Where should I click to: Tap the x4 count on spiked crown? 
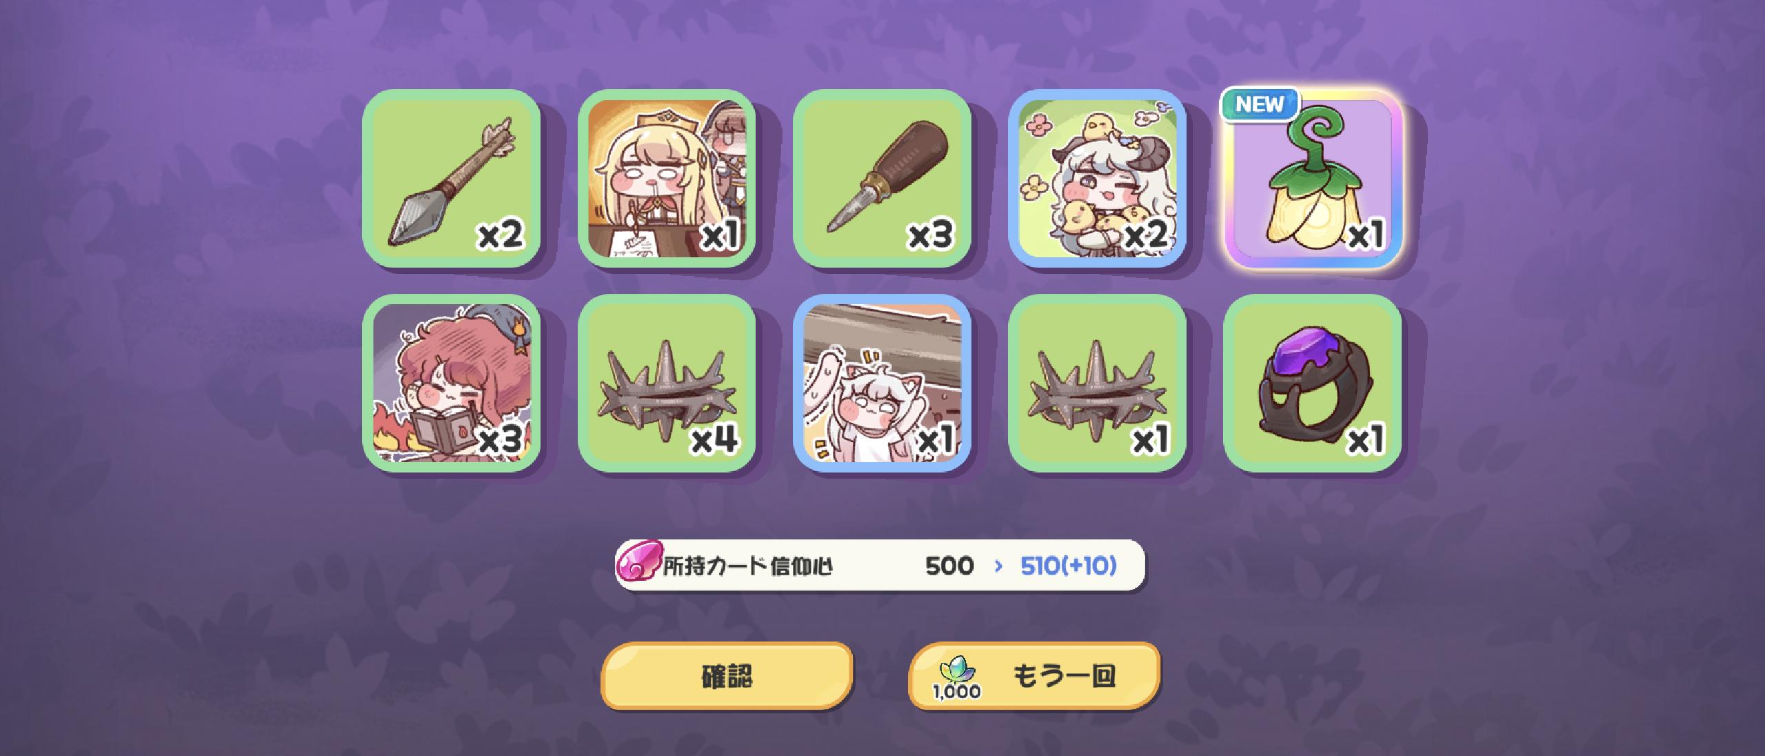[x=714, y=439]
